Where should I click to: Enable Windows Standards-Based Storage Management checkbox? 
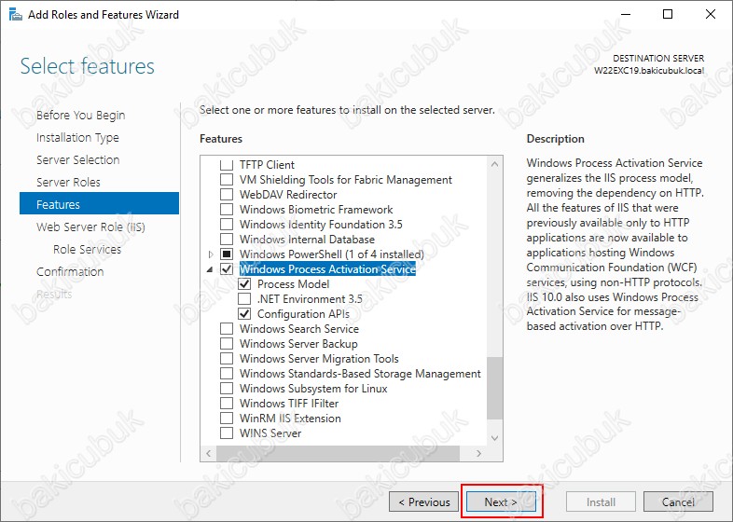click(x=227, y=374)
